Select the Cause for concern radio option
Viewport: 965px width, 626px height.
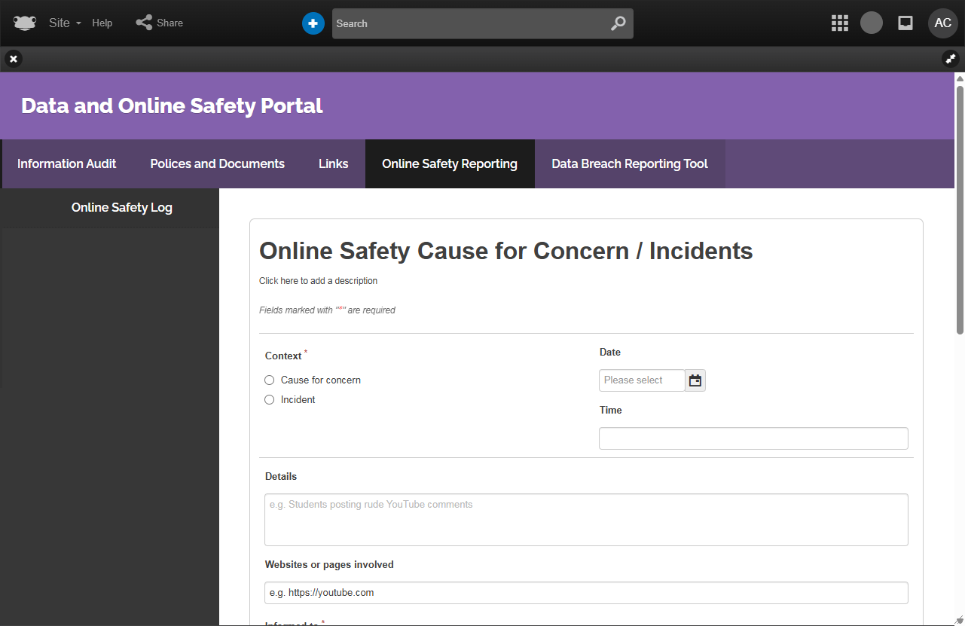[x=270, y=380]
